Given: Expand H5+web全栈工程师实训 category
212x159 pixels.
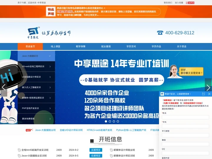Looking at the screenshot, I should pos(36,66).
